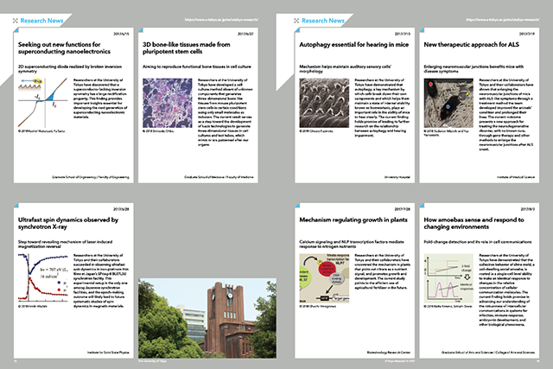Click the copyright credit under the spin dynamics plot
This screenshot has width=553, height=369.
33,306
